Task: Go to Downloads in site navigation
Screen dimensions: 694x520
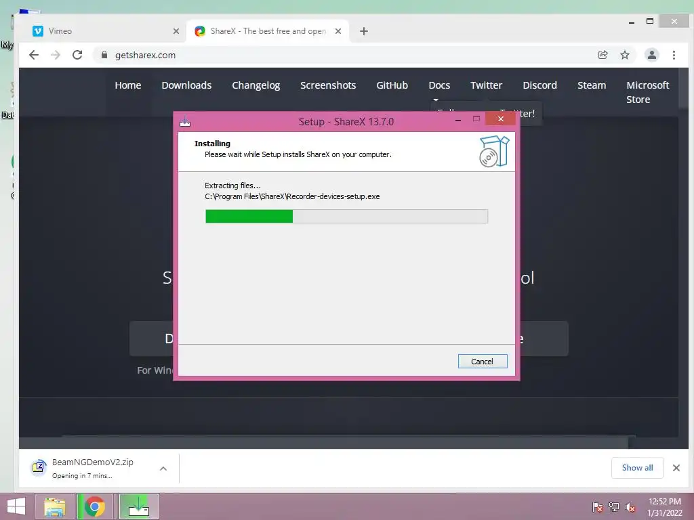Action: [x=186, y=85]
